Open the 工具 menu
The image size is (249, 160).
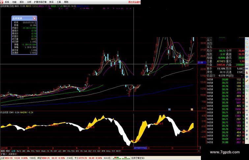(x=59, y=2)
